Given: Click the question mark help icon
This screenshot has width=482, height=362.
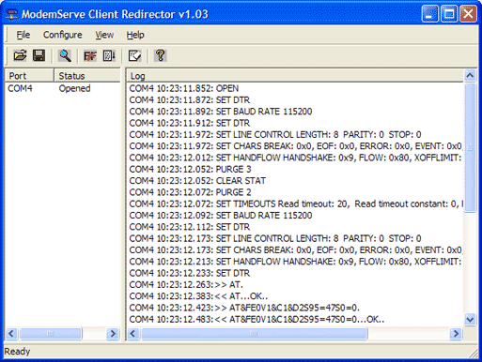Looking at the screenshot, I should point(160,55).
